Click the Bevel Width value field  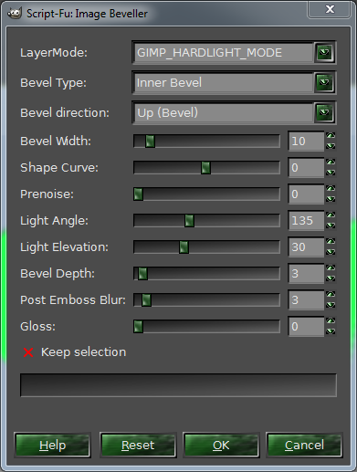[306, 142]
